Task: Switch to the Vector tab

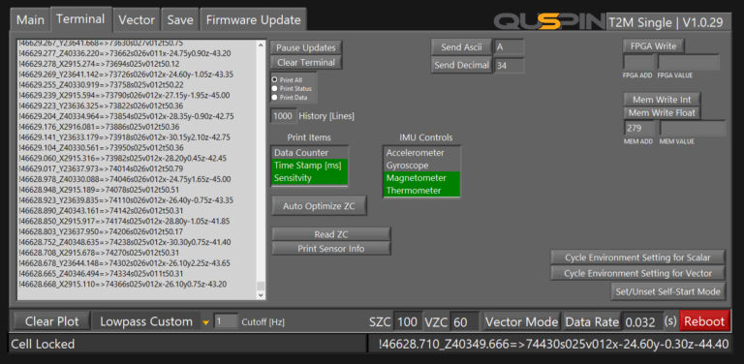Action: [137, 20]
